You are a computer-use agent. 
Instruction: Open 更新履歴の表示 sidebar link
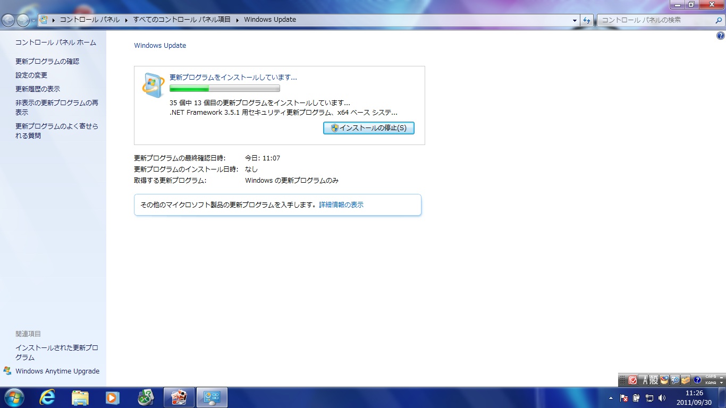click(x=38, y=89)
